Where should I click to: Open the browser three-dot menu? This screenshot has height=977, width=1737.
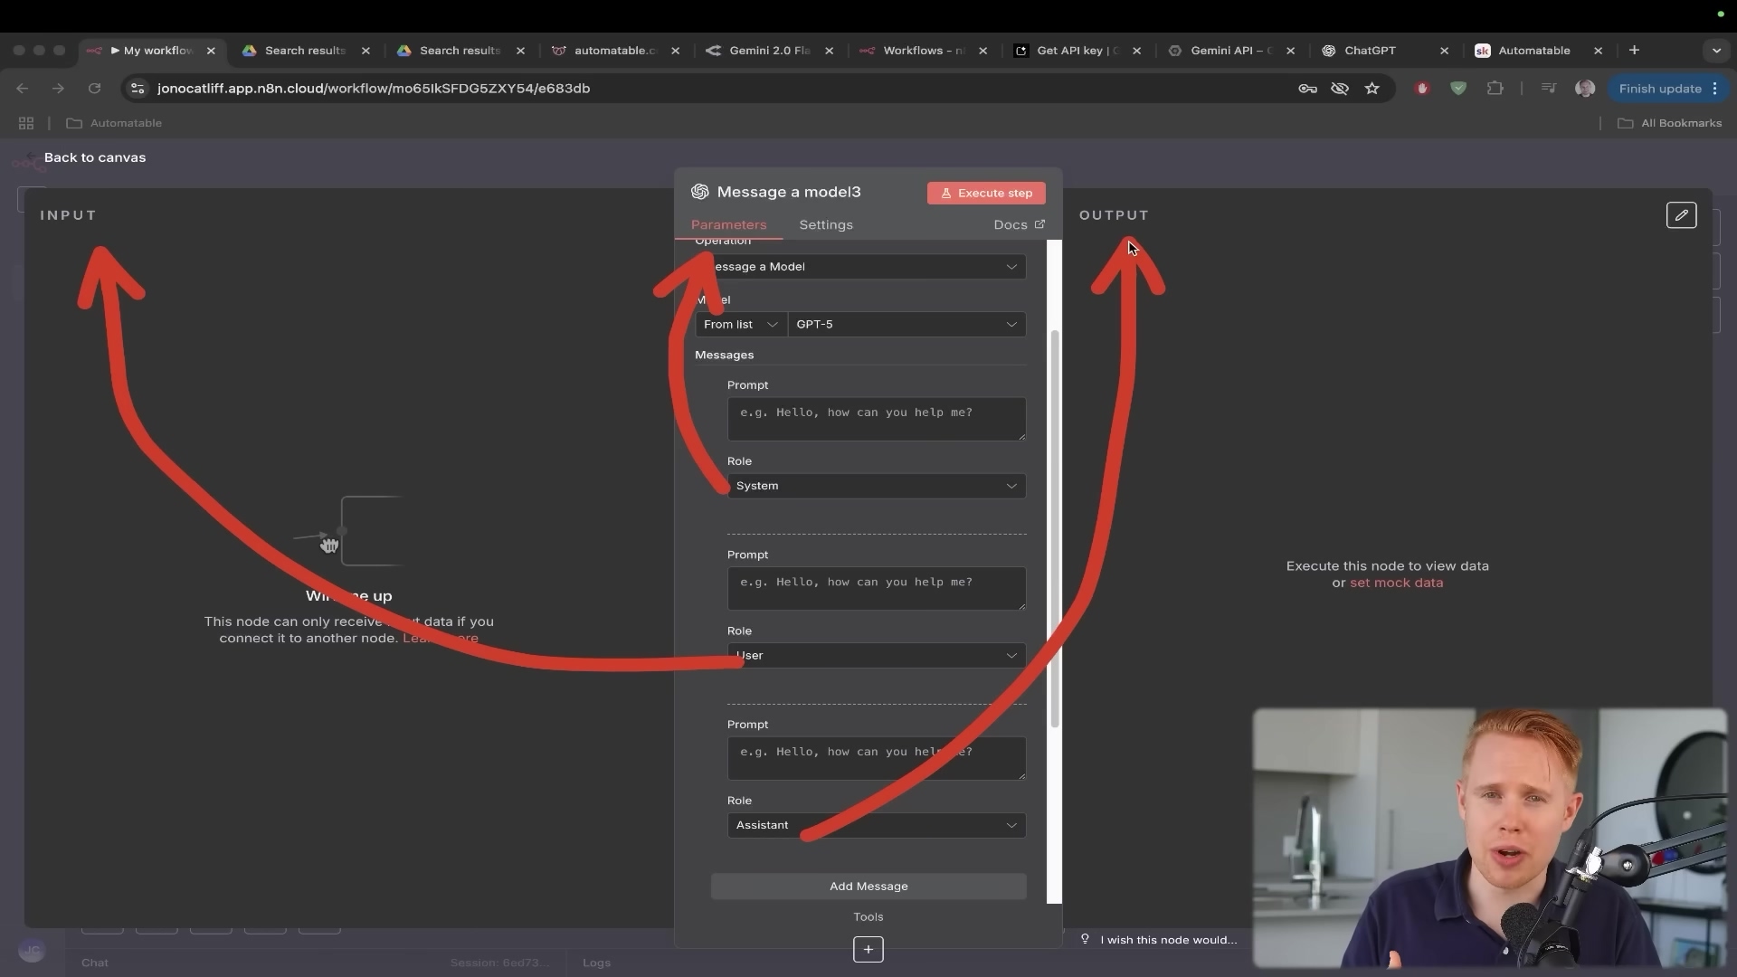coord(1715,89)
